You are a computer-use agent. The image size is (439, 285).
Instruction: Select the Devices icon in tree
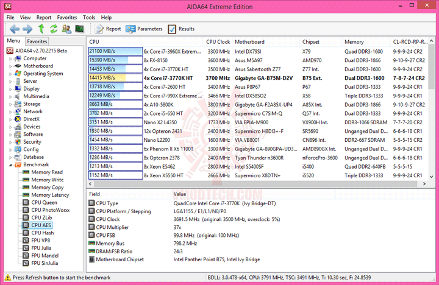(18, 127)
